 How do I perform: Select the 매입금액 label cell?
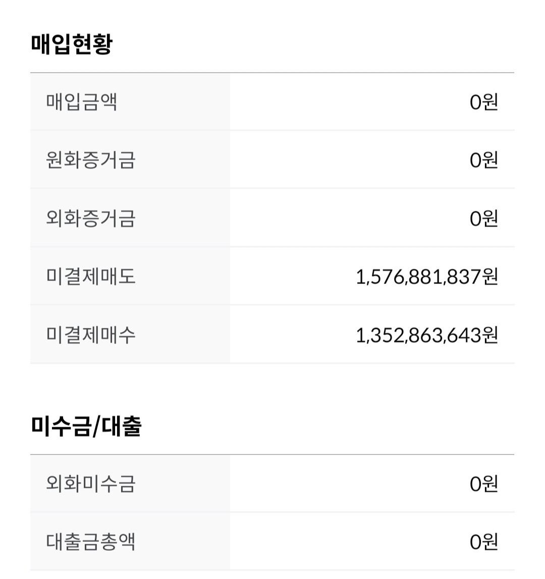click(x=82, y=102)
